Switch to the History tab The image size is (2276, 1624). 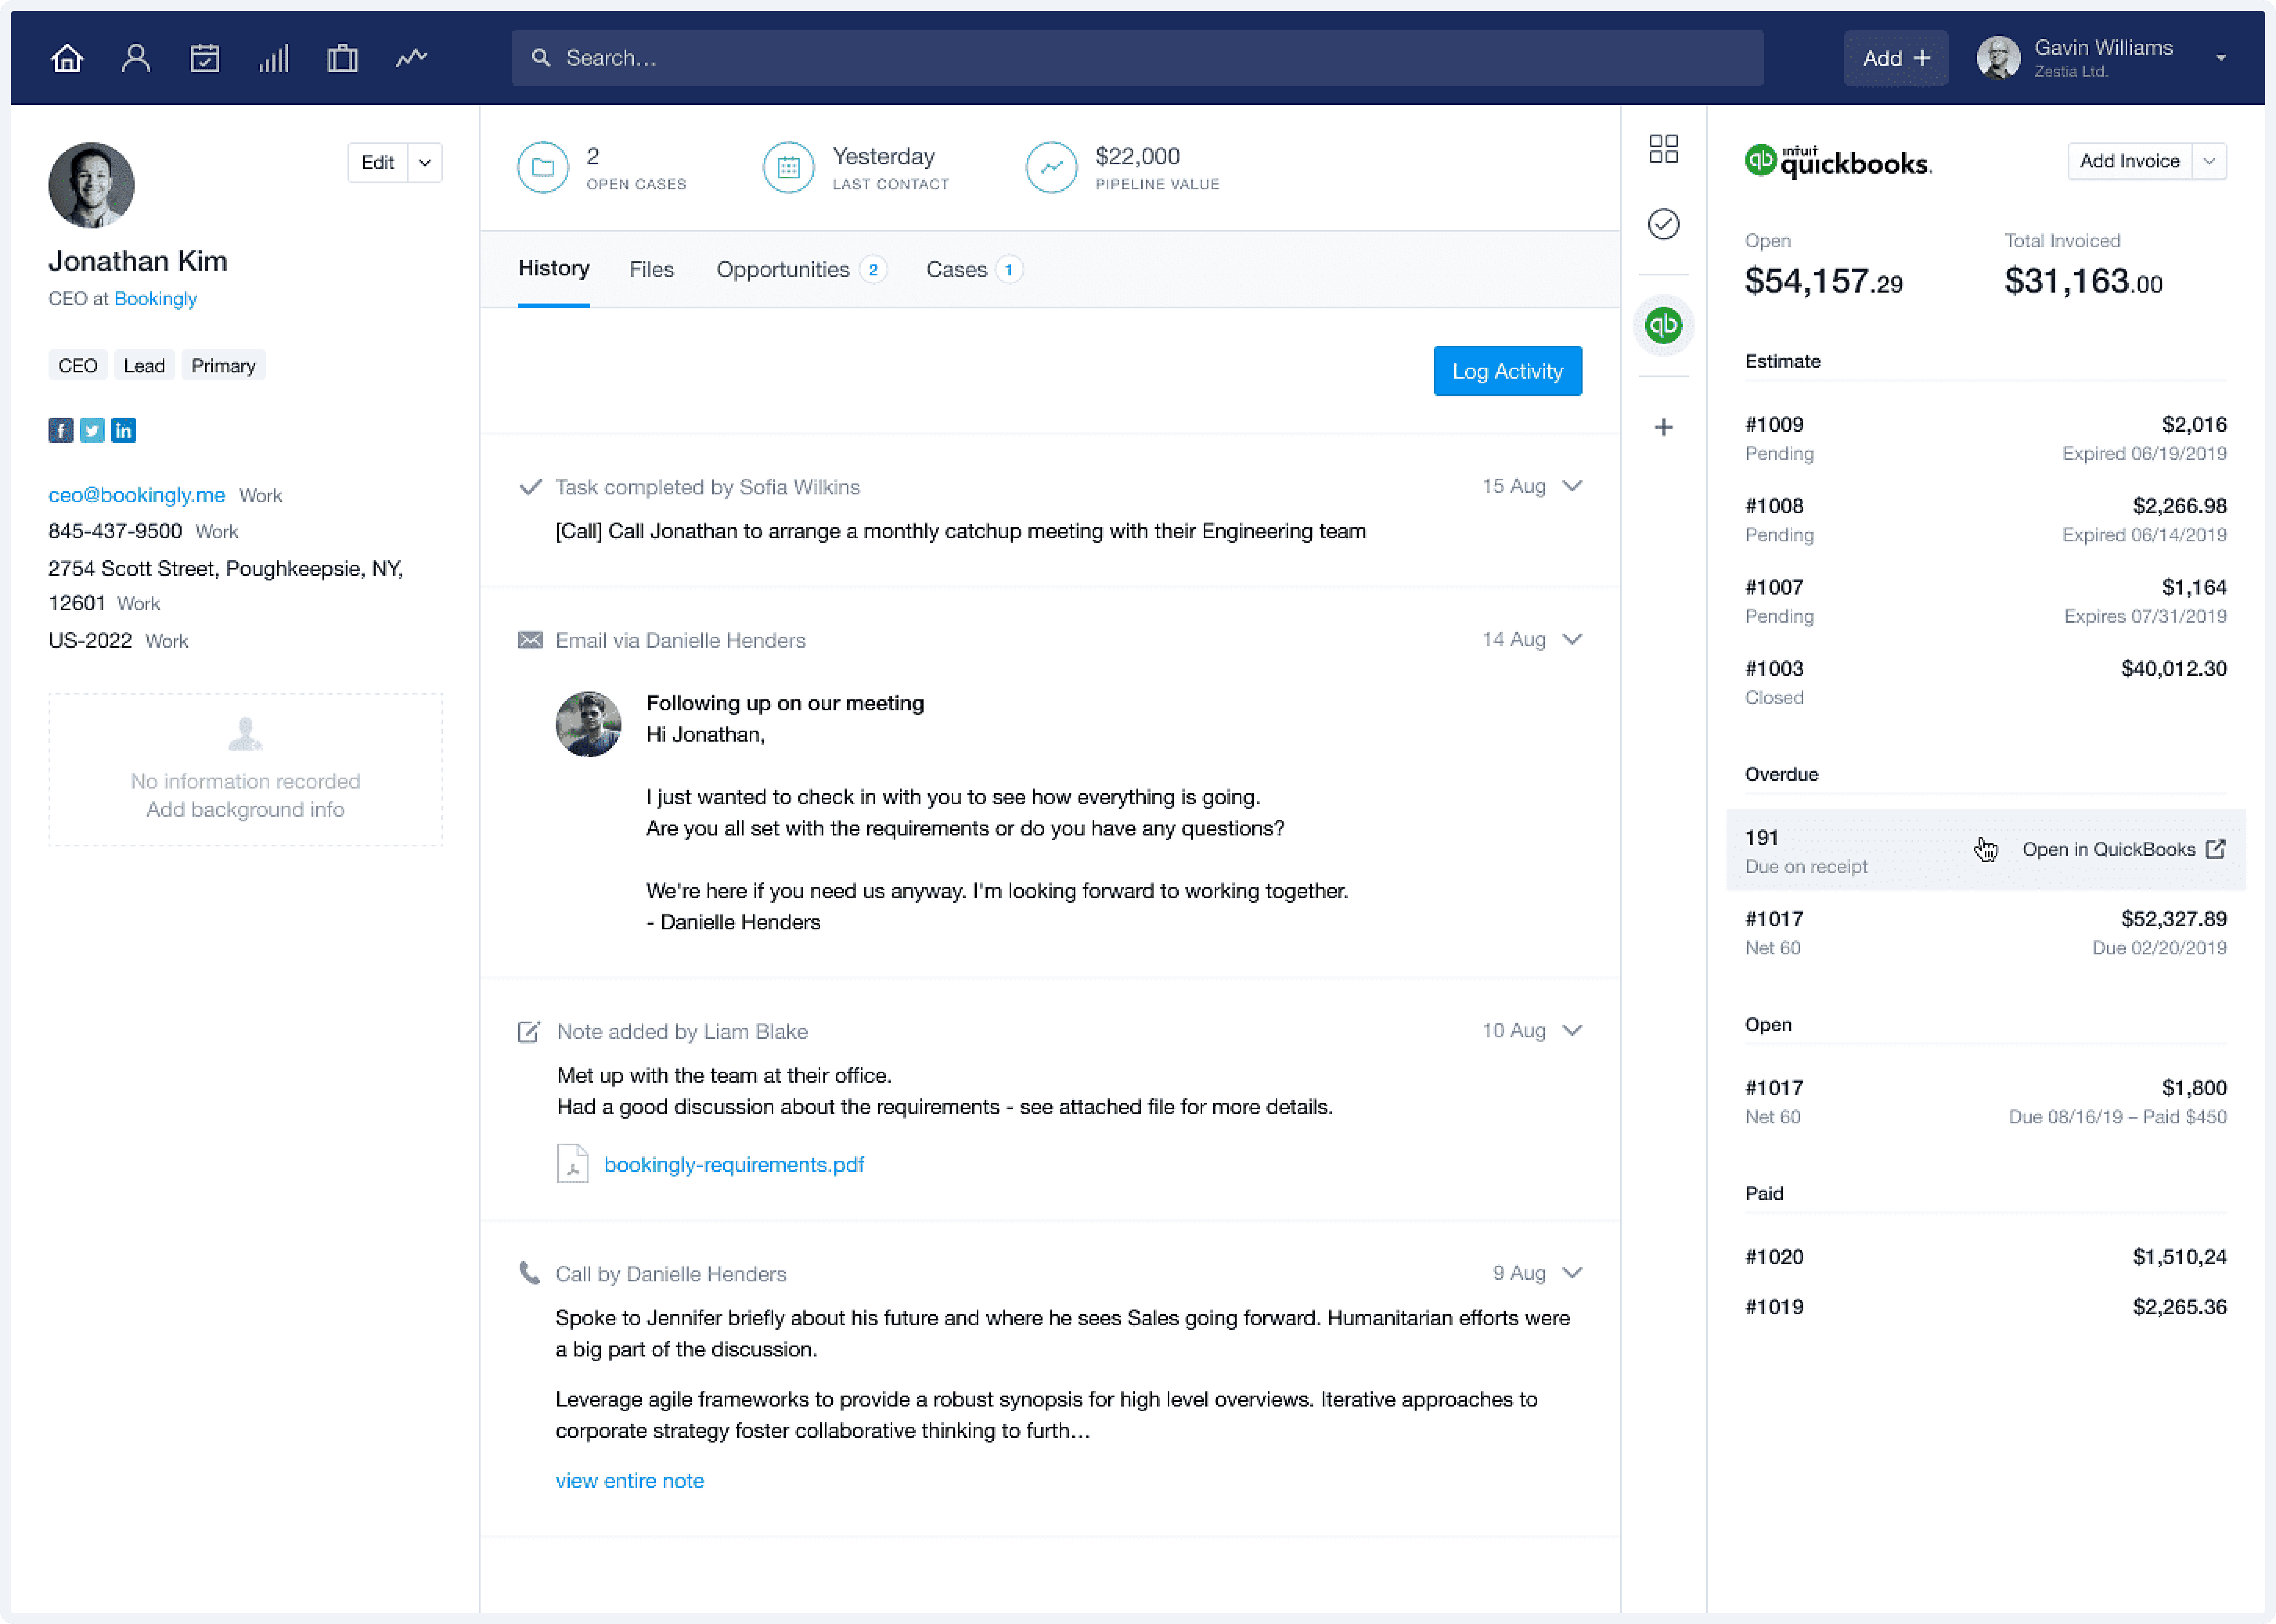pyautogui.click(x=553, y=269)
